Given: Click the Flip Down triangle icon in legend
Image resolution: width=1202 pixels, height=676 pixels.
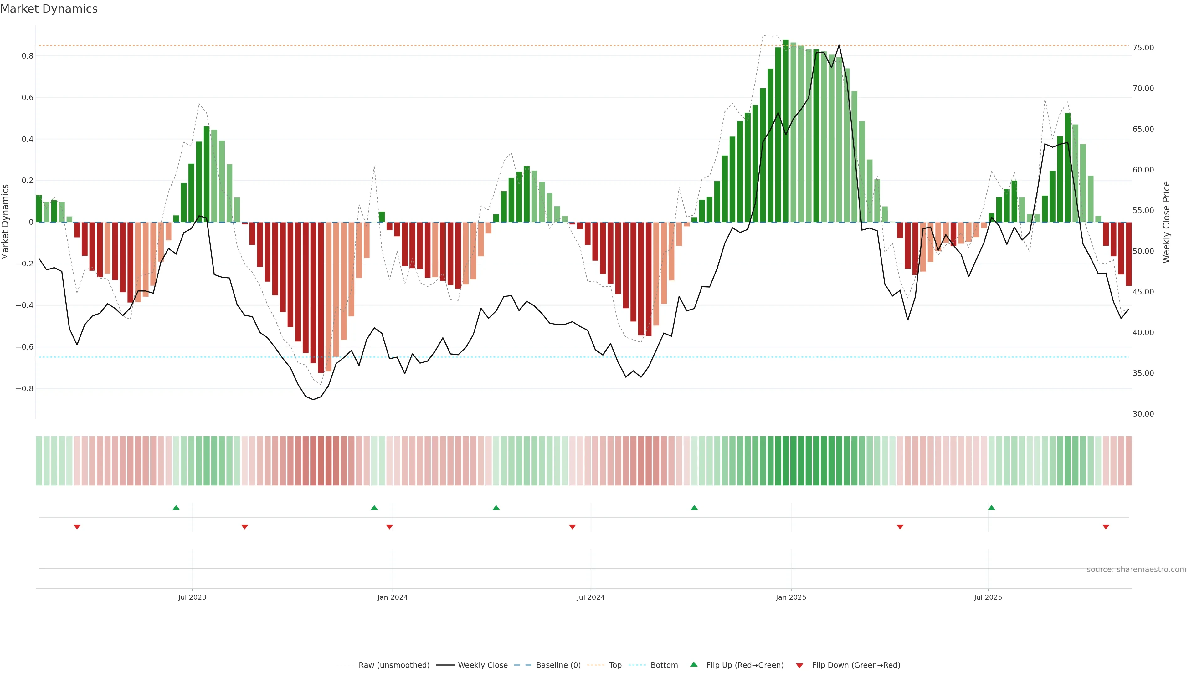Looking at the screenshot, I should 799,665.
